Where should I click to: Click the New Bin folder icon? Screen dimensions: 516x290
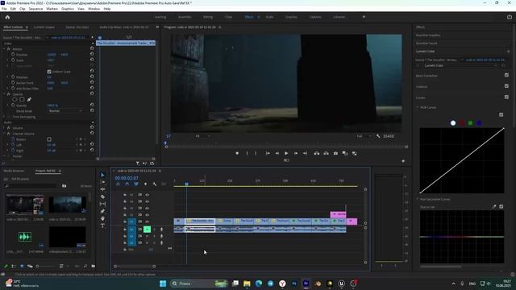point(94,266)
